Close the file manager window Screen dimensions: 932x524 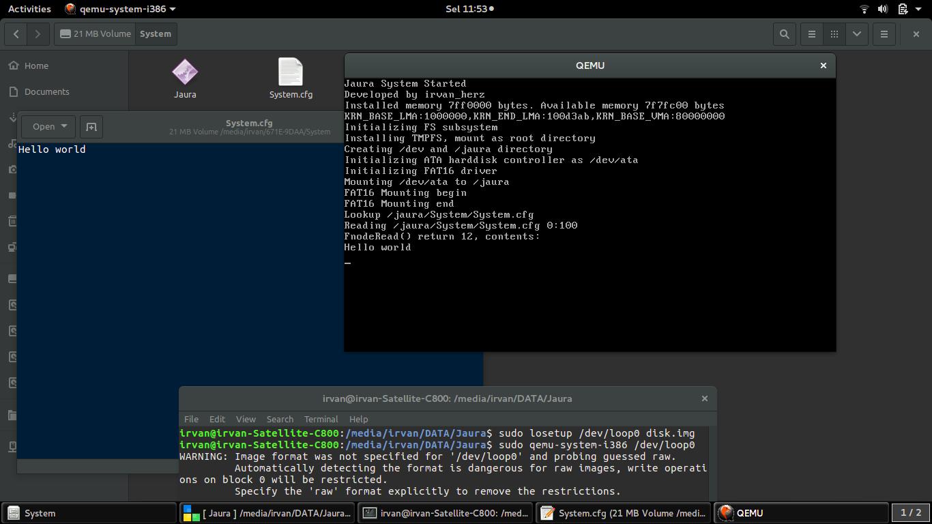[916, 33]
